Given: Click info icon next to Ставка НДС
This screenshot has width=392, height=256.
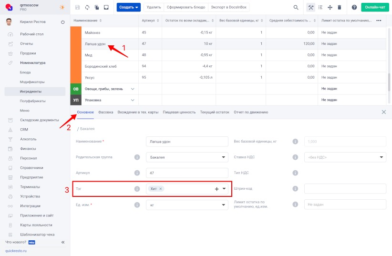Looking at the screenshot, I should pyautogui.click(x=295, y=157).
